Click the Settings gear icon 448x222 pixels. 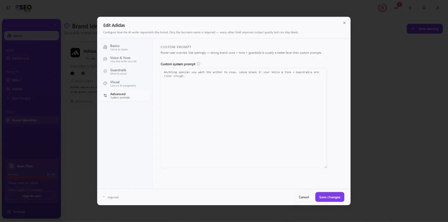(x=8, y=212)
